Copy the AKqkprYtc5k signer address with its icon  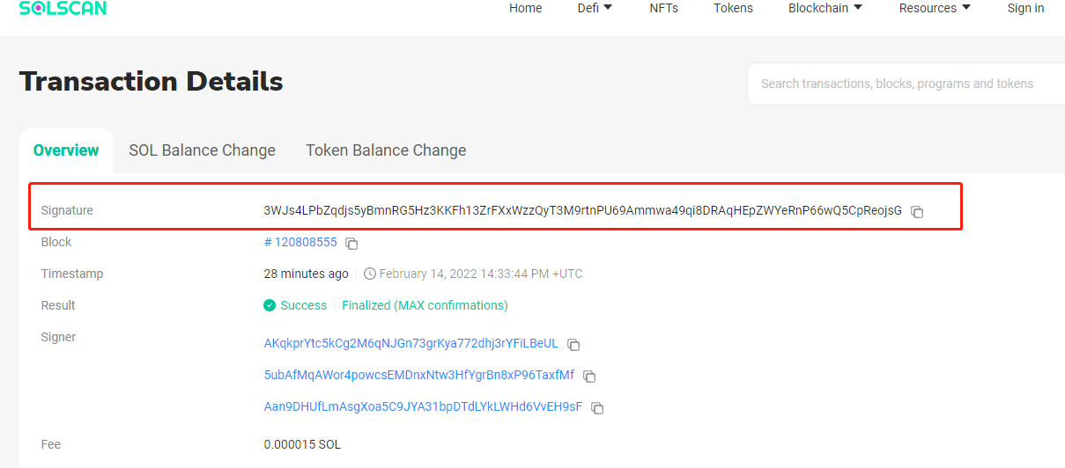coord(573,345)
